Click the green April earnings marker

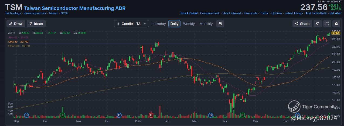242,115
